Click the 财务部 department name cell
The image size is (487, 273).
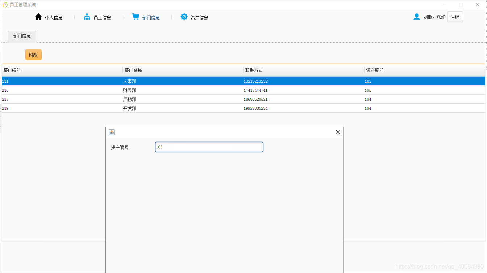(130, 90)
